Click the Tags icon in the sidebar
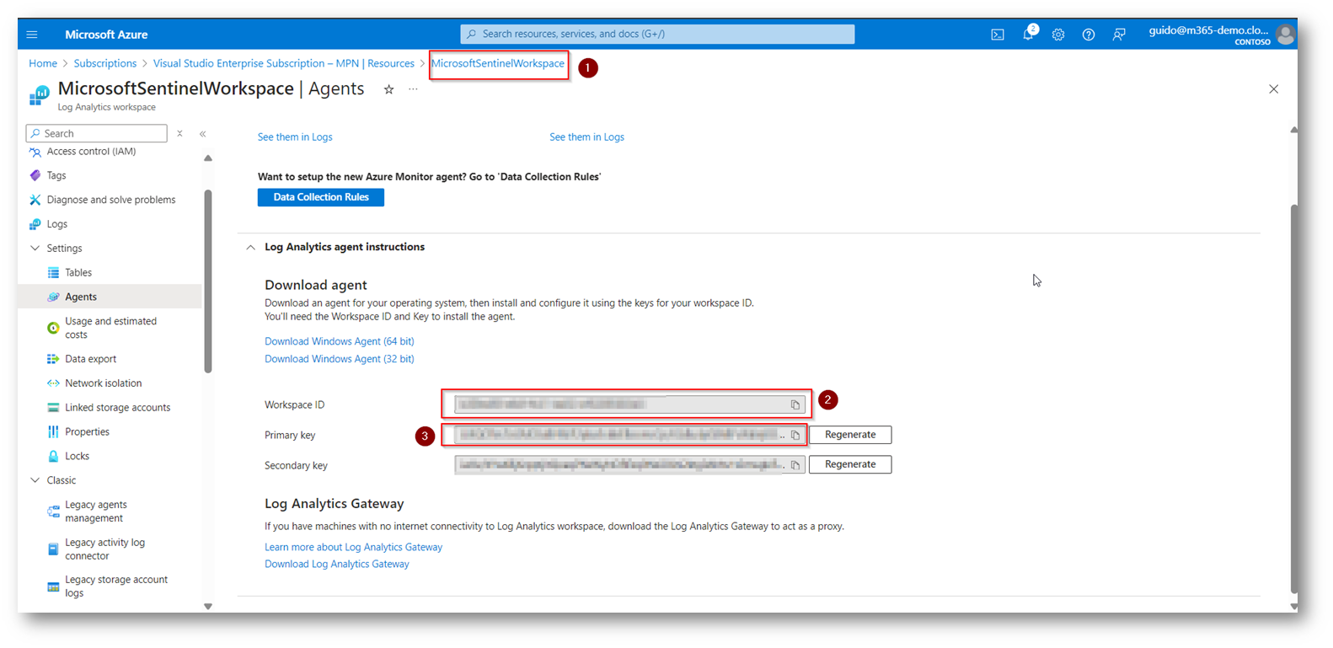 [35, 175]
